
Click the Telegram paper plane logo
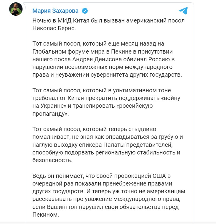183,11
